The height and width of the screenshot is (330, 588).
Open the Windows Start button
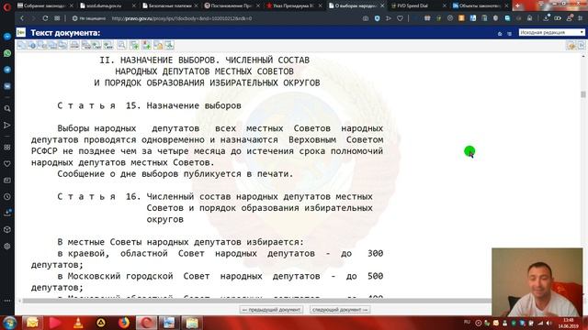[x=10, y=323]
